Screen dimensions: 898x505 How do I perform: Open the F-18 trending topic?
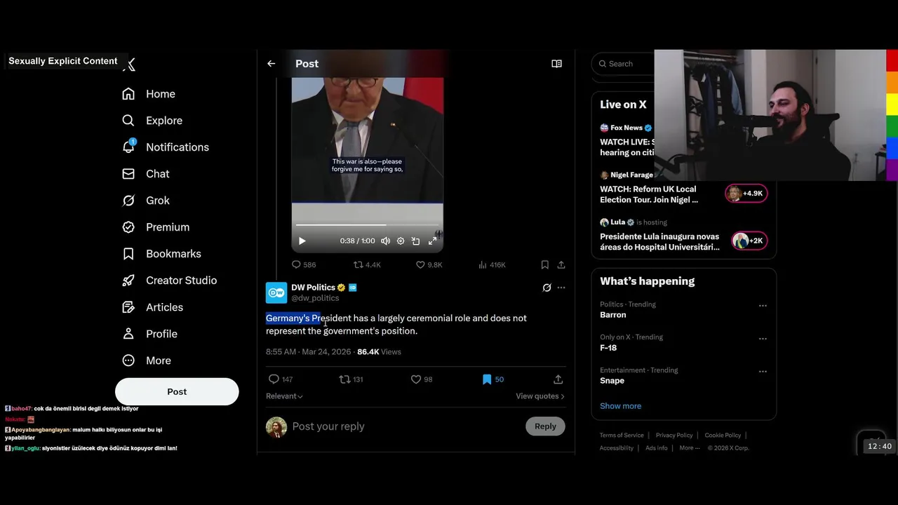coord(608,348)
